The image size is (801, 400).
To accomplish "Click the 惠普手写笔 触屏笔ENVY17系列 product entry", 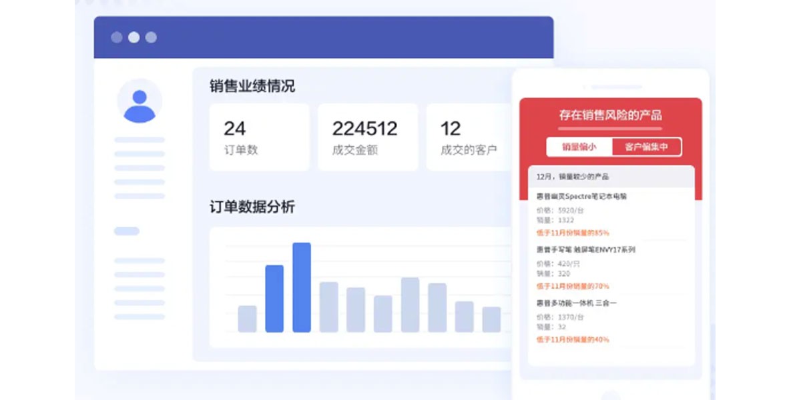I will pyautogui.click(x=586, y=250).
